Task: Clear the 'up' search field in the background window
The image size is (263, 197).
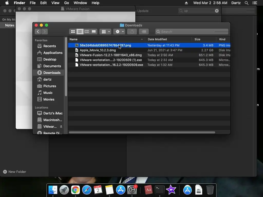Action: pos(217,11)
